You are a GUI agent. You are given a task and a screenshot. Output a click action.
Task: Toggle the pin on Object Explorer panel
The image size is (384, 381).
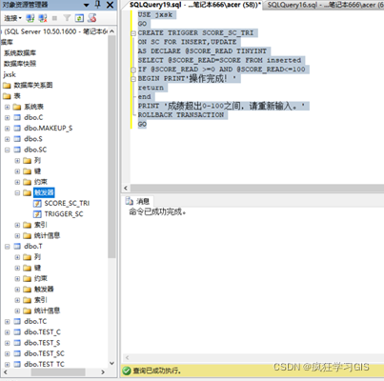(98, 5)
